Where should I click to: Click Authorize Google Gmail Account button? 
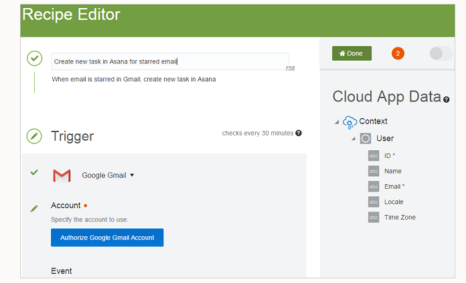(107, 238)
